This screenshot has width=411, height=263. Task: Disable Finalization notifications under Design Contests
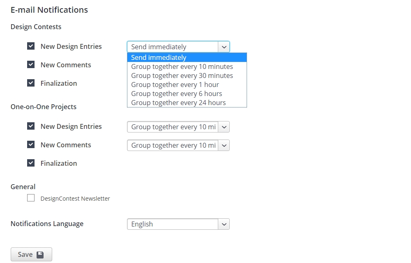(x=31, y=83)
